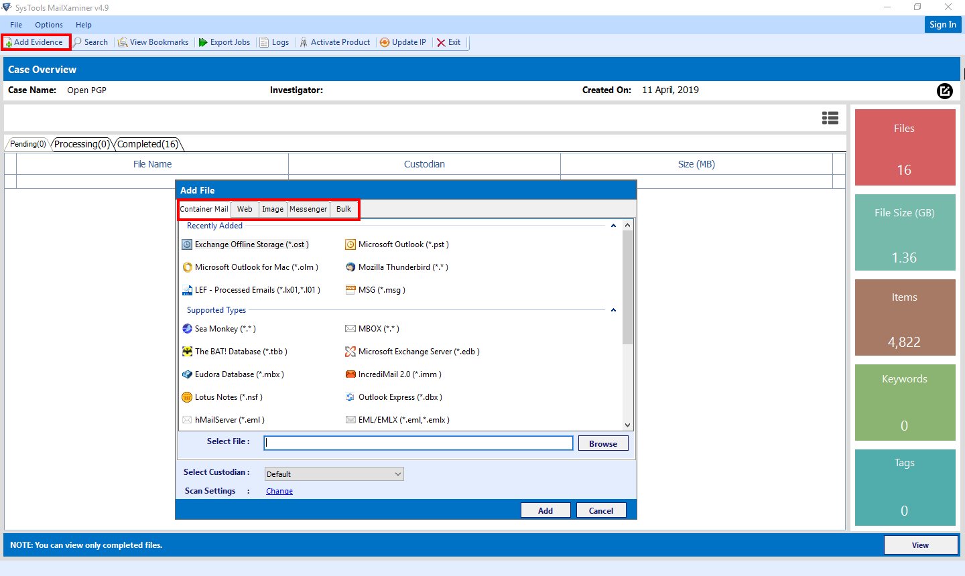Viewport: 965px width, 576px height.
Task: Click the Browse button
Action: click(x=603, y=443)
